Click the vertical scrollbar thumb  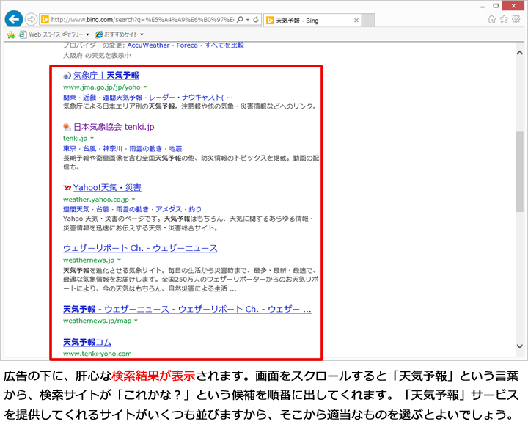coord(520,172)
